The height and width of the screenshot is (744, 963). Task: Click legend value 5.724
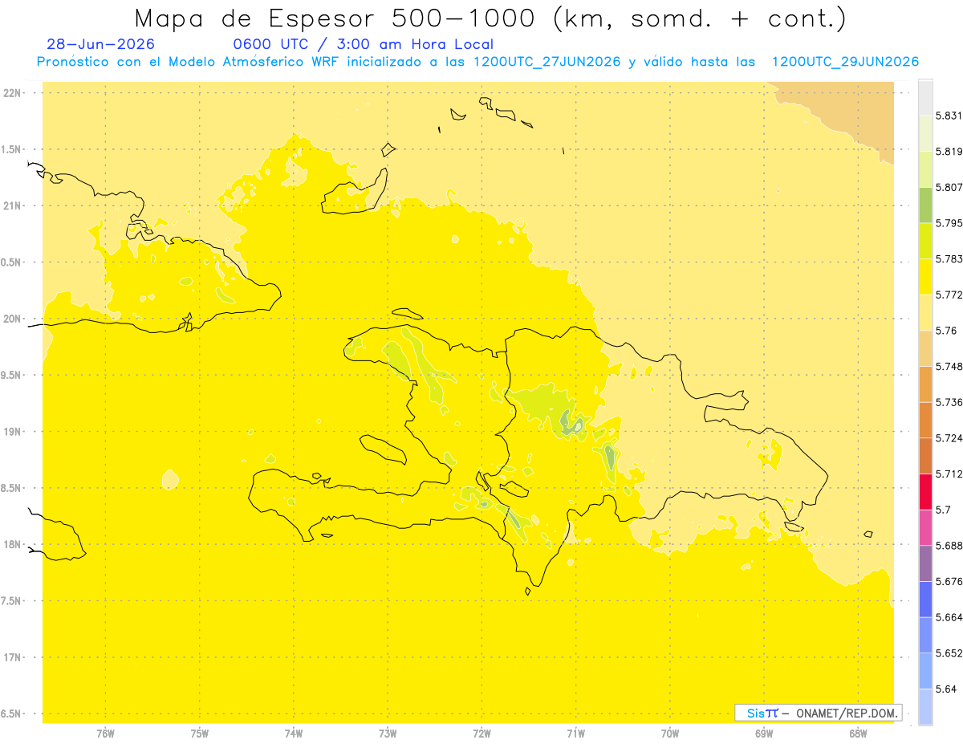pyautogui.click(x=949, y=438)
